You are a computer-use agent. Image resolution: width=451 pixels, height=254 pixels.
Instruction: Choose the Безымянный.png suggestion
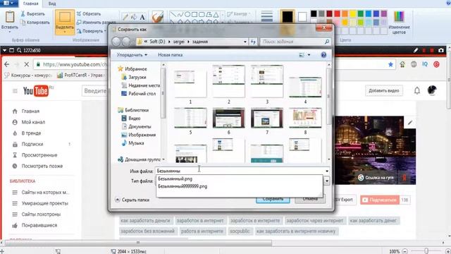pyautogui.click(x=175, y=179)
